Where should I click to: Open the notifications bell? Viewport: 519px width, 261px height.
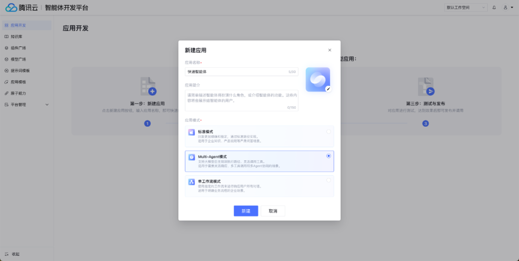point(494,7)
